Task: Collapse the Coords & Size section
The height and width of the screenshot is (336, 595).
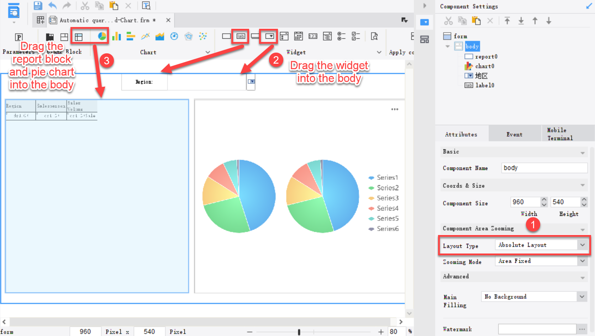Action: 583,185
